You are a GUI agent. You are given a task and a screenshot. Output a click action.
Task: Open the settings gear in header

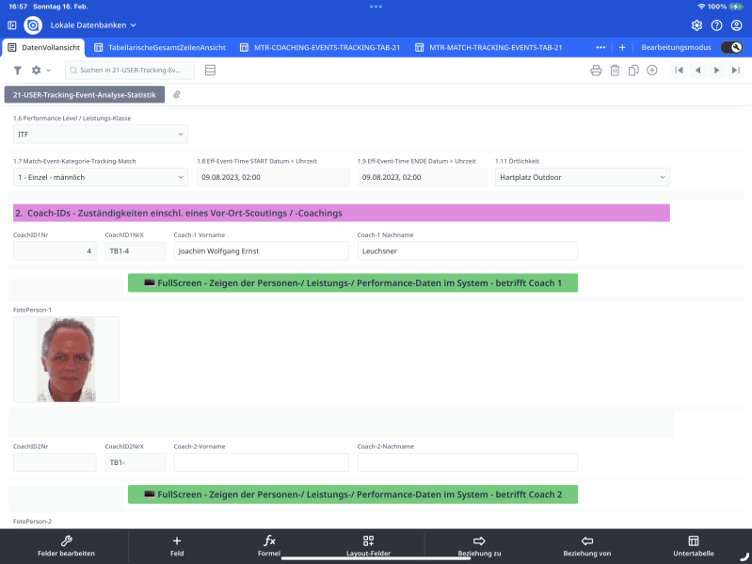pos(696,25)
